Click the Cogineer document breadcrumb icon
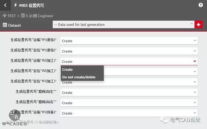Viewport: 207px width, 129px height. [x=23, y=16]
